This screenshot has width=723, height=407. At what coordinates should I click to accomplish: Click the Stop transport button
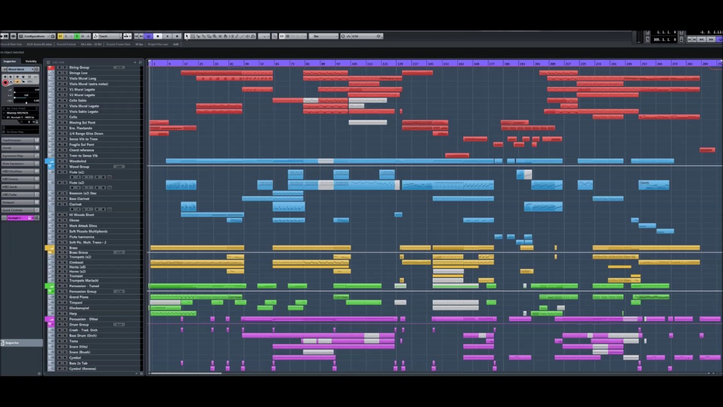(158, 36)
